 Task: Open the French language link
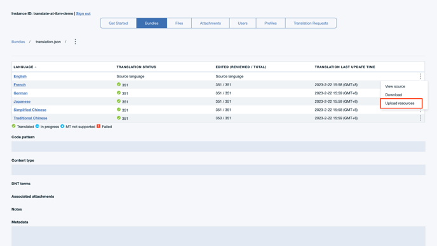point(20,84)
